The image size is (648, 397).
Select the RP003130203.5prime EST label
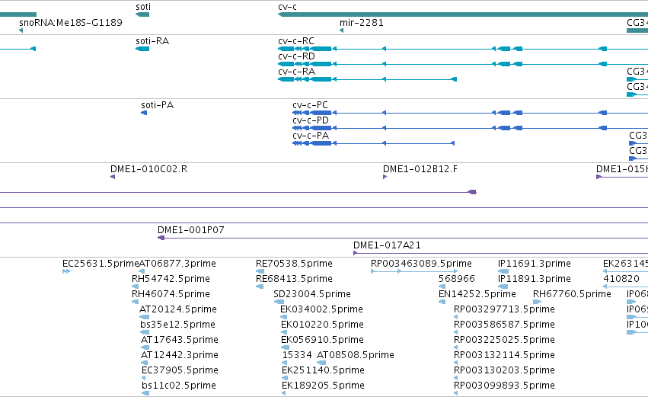[504, 370]
